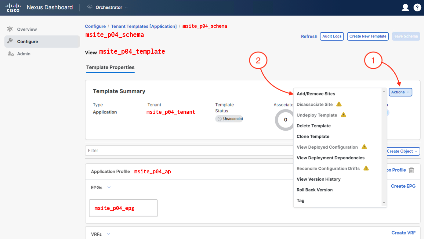Click the msite_p04_schema breadcrumb text
Screen dimensions: 424x239
205,26
